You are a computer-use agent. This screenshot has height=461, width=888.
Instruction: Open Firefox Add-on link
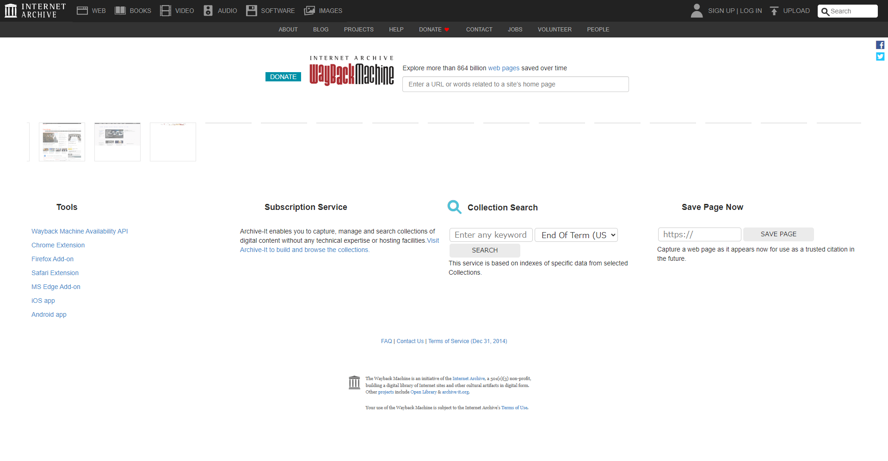(52, 259)
